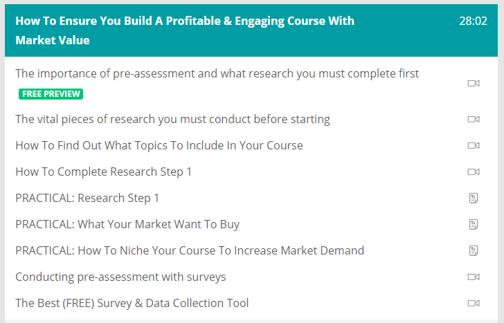Open PRACTICAL: Research Step 1 lesson
This screenshot has height=323, width=504.
tap(87, 198)
